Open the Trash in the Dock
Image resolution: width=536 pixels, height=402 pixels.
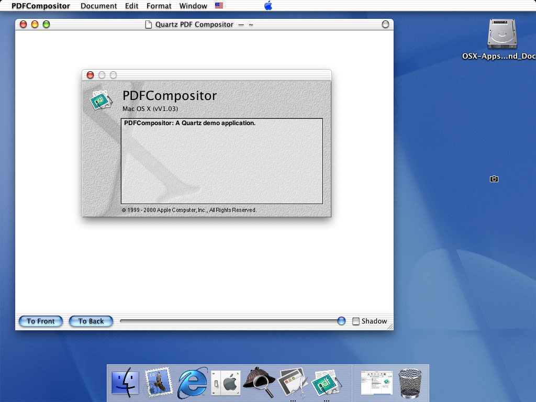click(x=410, y=383)
